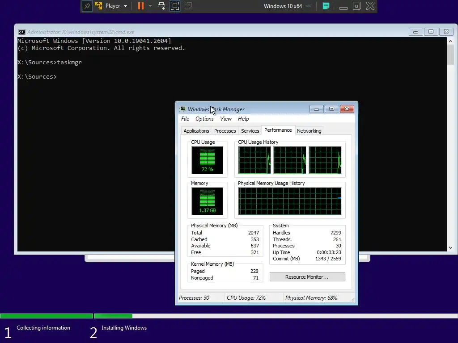The width and height of the screenshot is (458, 343).
Task: Toggle Unity mode icon in VMware toolbar
Action: 188,6
